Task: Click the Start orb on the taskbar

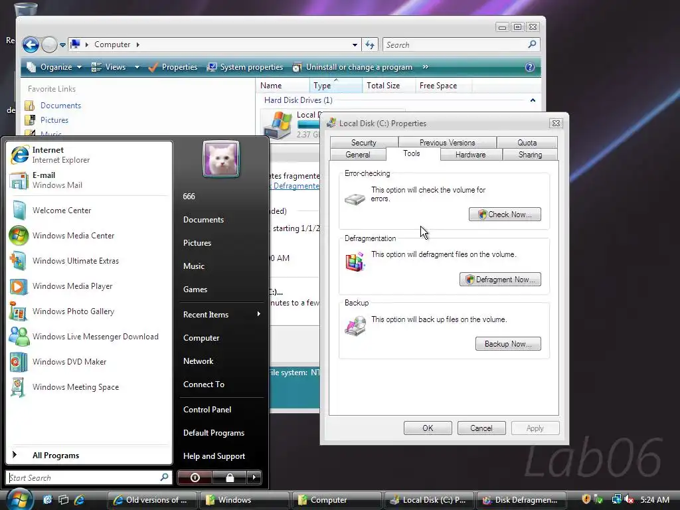Action: tap(19, 499)
